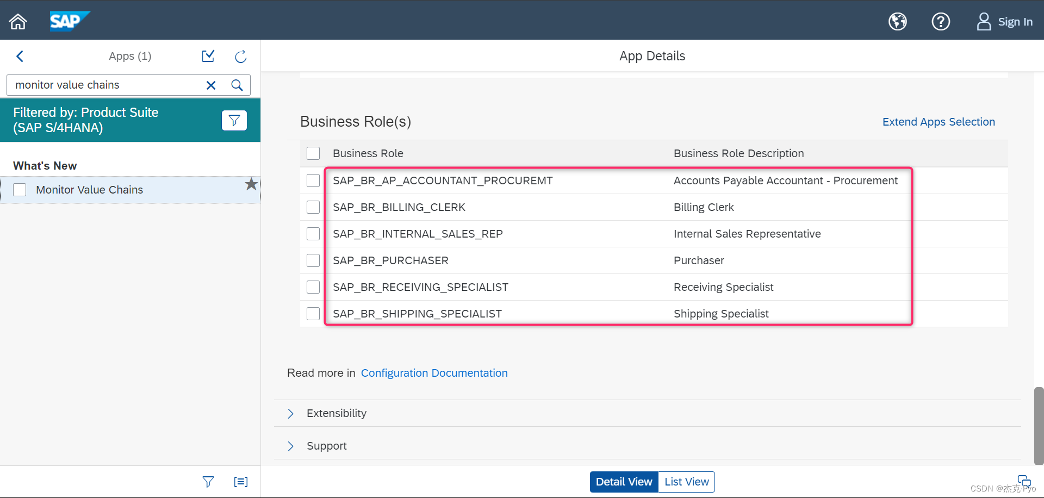1044x498 pixels.
Task: Click Extend Apps Selection link
Action: [x=939, y=122]
